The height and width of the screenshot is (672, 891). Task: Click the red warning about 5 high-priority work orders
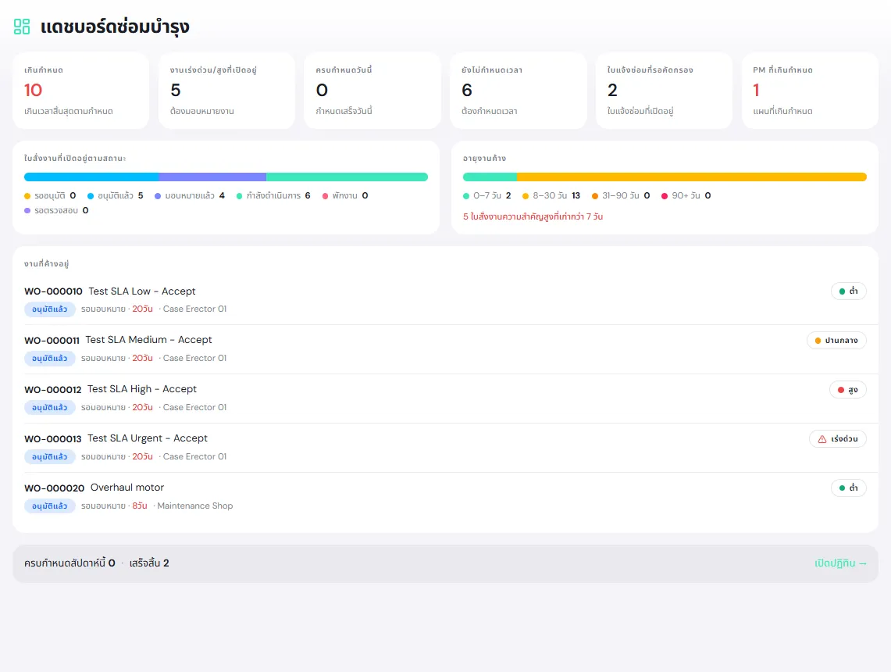(533, 216)
